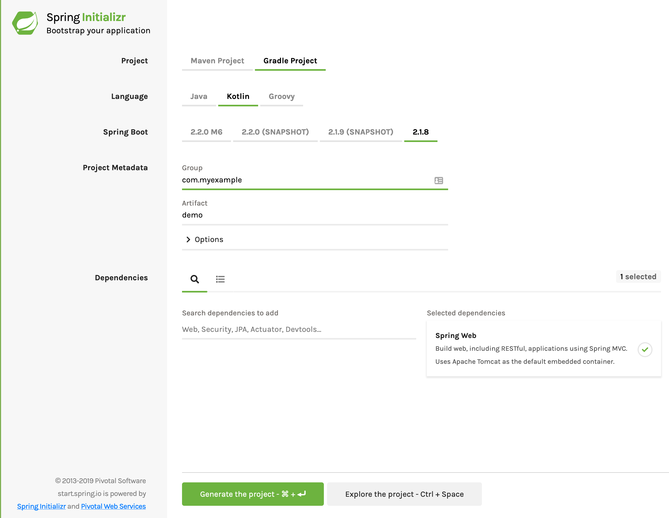669x518 pixels.
Task: Click the Spring Initializr title text
Action: (86, 18)
